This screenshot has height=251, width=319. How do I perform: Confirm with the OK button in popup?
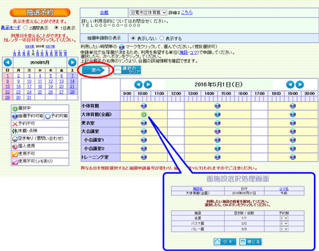tap(225, 241)
